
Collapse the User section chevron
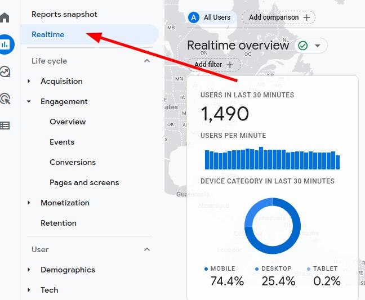point(147,249)
